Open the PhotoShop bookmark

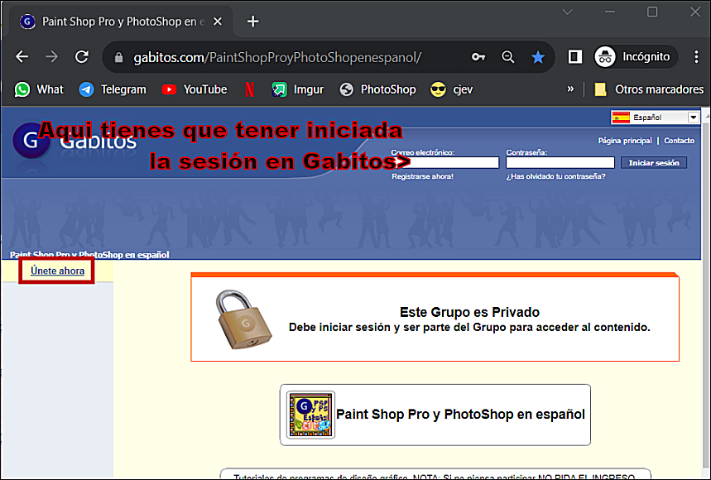click(x=377, y=89)
